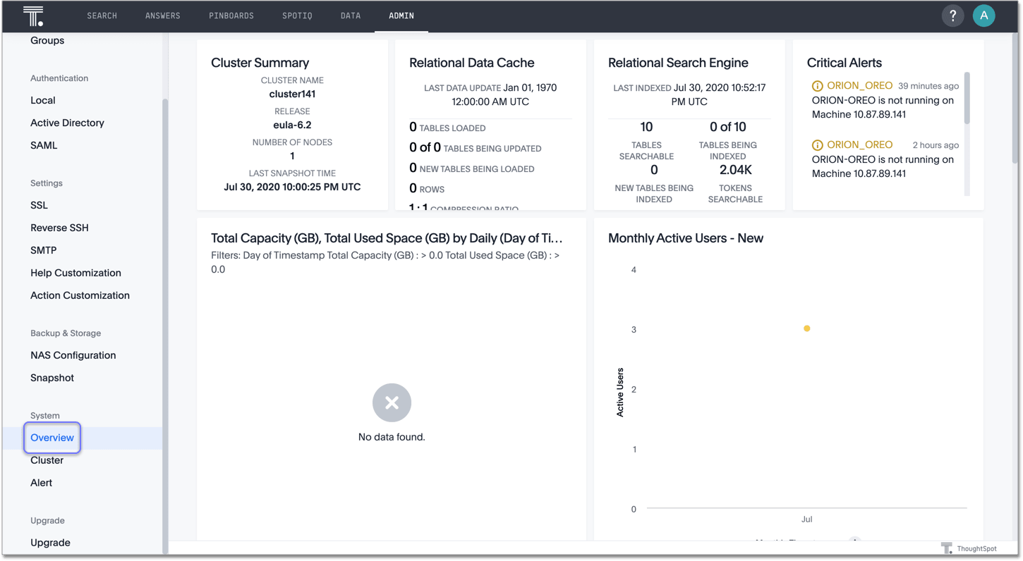This screenshot has width=1023, height=561.
Task: Select the Admin tab
Action: 401,16
